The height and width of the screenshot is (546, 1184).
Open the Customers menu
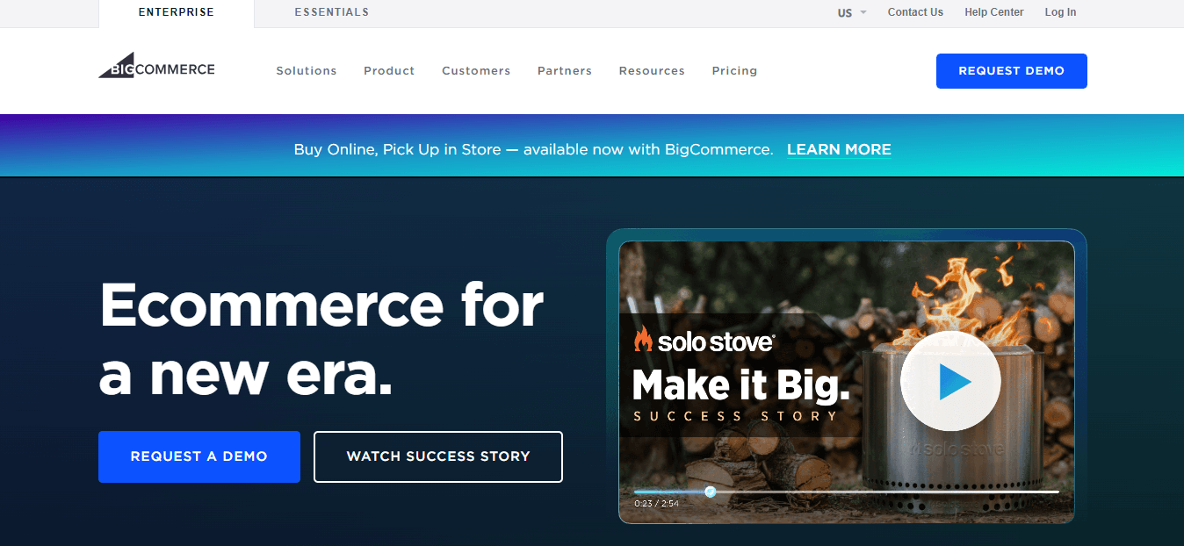tap(476, 71)
